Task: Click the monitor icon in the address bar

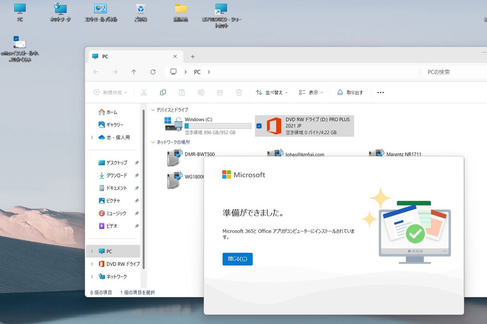Action: pyautogui.click(x=173, y=72)
